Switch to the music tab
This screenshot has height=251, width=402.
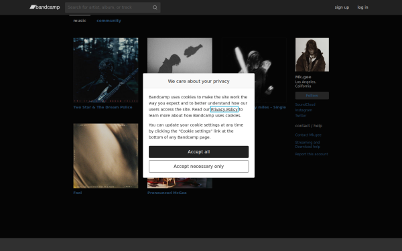[x=80, y=21]
